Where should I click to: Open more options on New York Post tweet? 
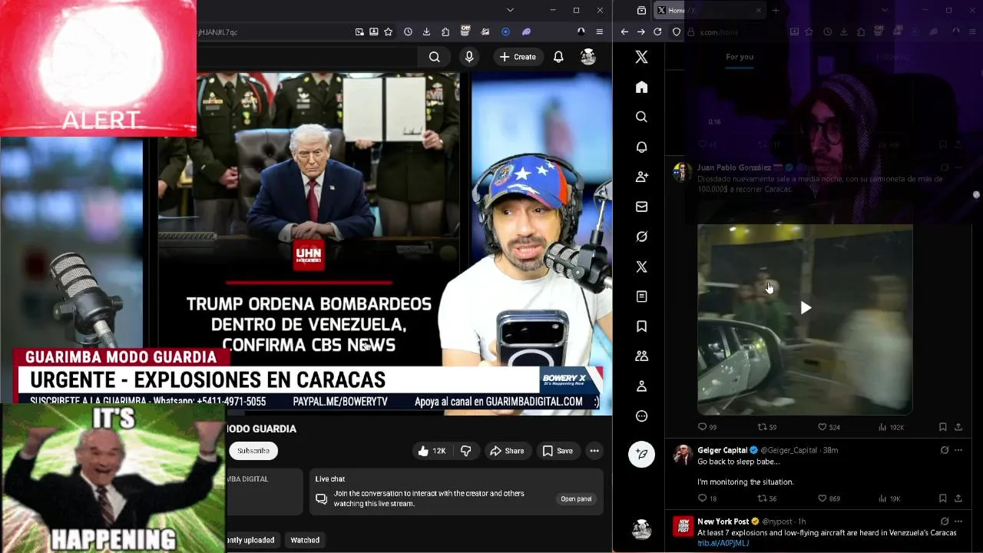coord(958,522)
